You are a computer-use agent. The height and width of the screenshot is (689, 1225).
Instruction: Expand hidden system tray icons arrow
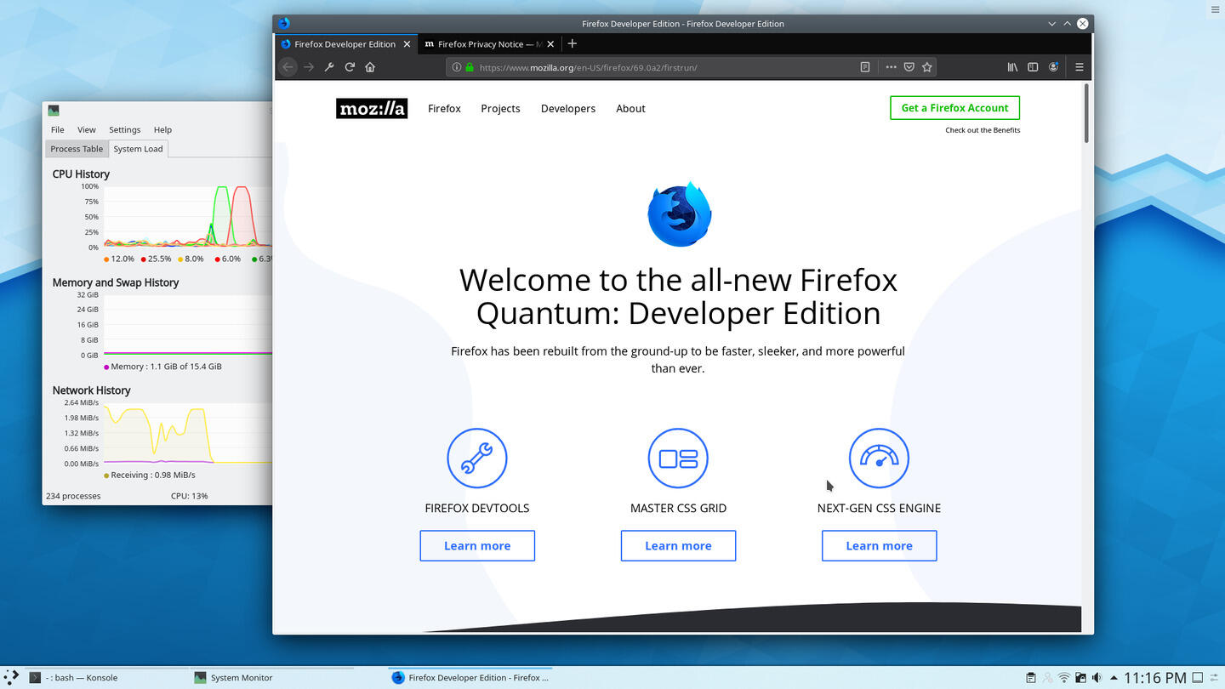click(x=1114, y=678)
